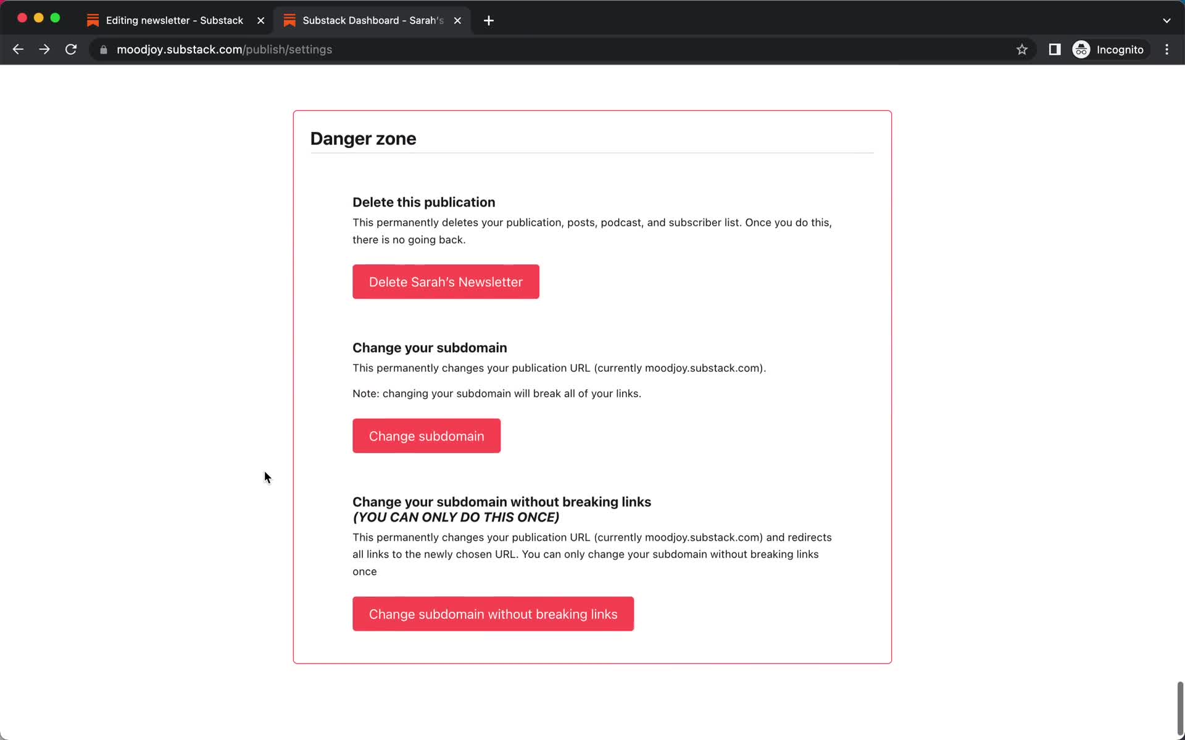Open the Incognito profile indicator

click(x=1109, y=49)
